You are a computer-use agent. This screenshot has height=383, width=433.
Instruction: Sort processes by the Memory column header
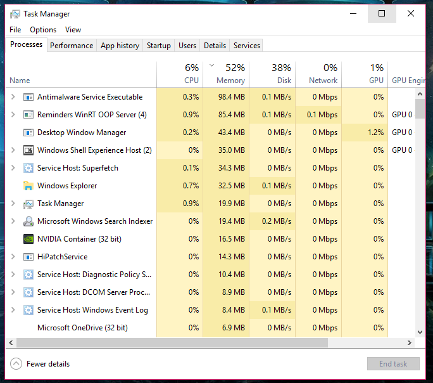point(230,81)
